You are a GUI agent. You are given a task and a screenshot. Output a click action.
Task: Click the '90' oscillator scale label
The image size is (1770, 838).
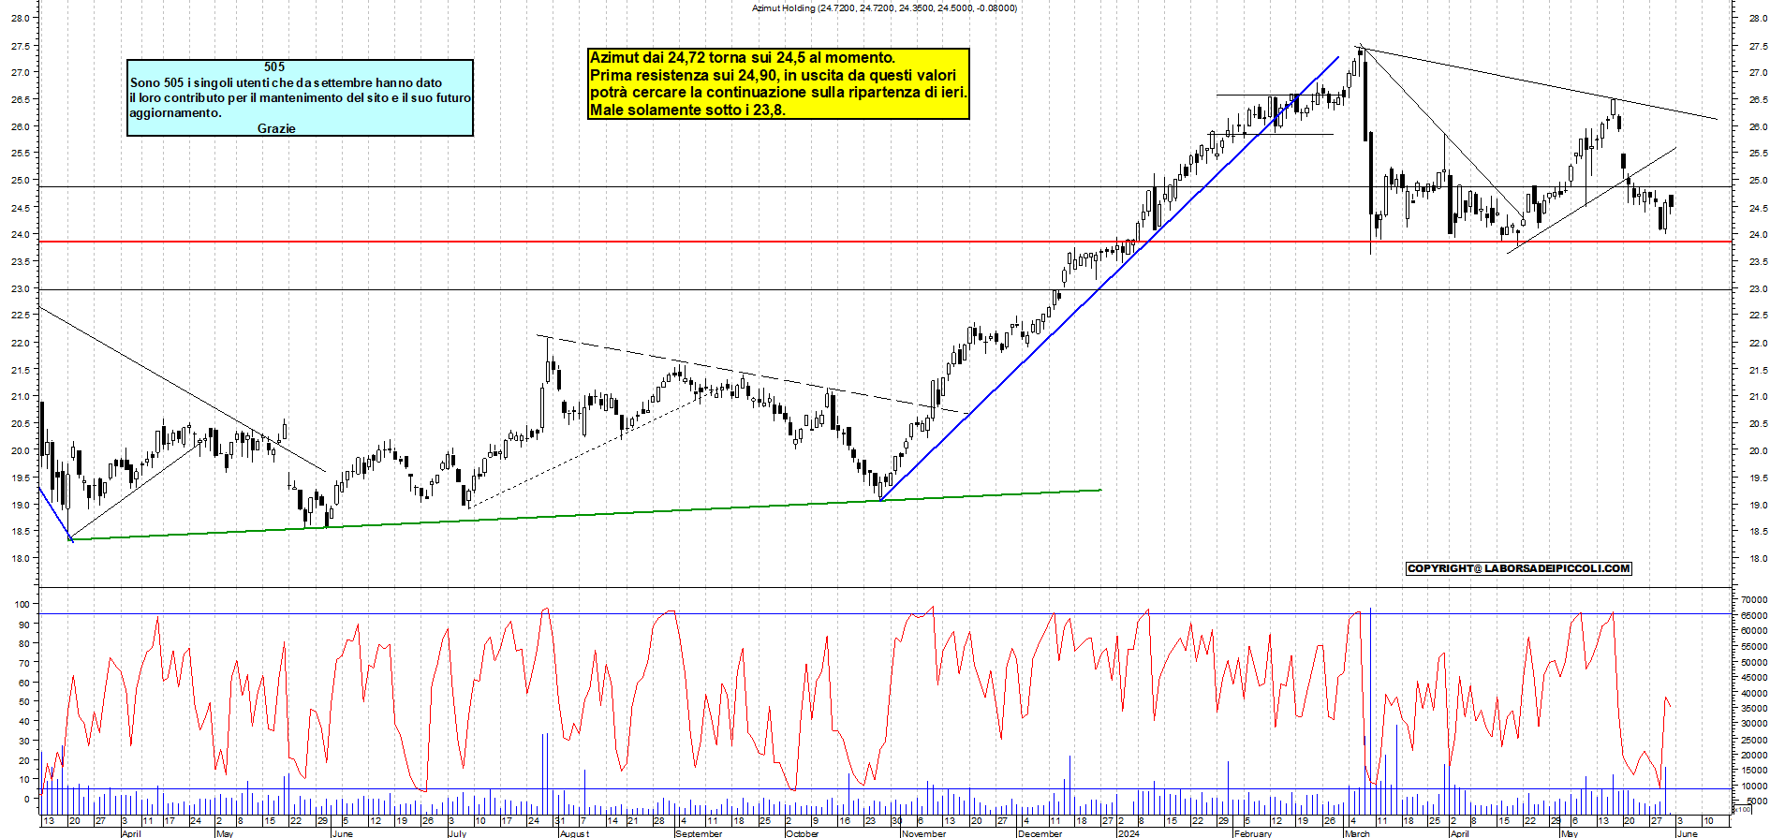pyautogui.click(x=23, y=625)
